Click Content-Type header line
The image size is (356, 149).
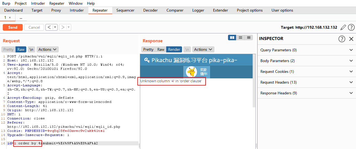coord(59,102)
